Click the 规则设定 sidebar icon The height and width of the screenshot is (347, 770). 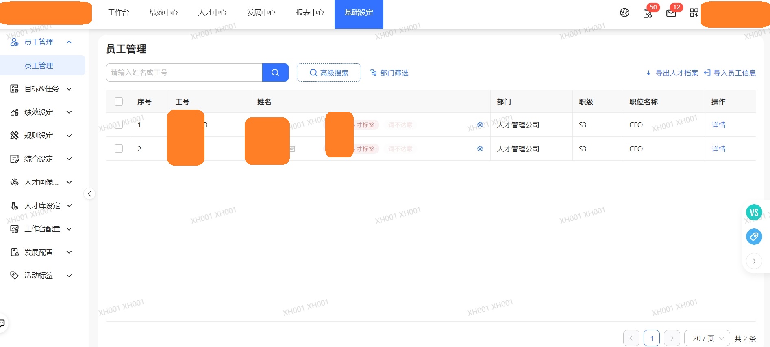point(14,136)
